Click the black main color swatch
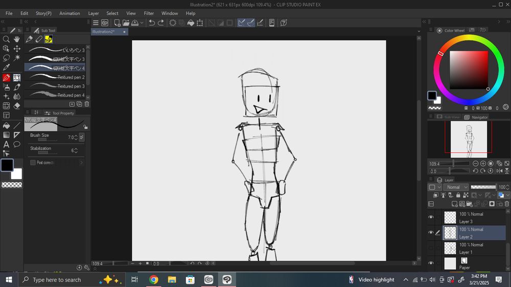The height and width of the screenshot is (287, 511). (7, 165)
